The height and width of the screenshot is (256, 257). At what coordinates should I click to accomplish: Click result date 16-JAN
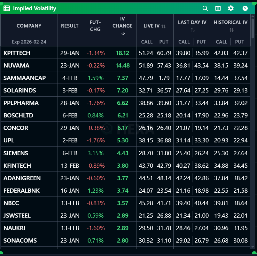click(70, 190)
